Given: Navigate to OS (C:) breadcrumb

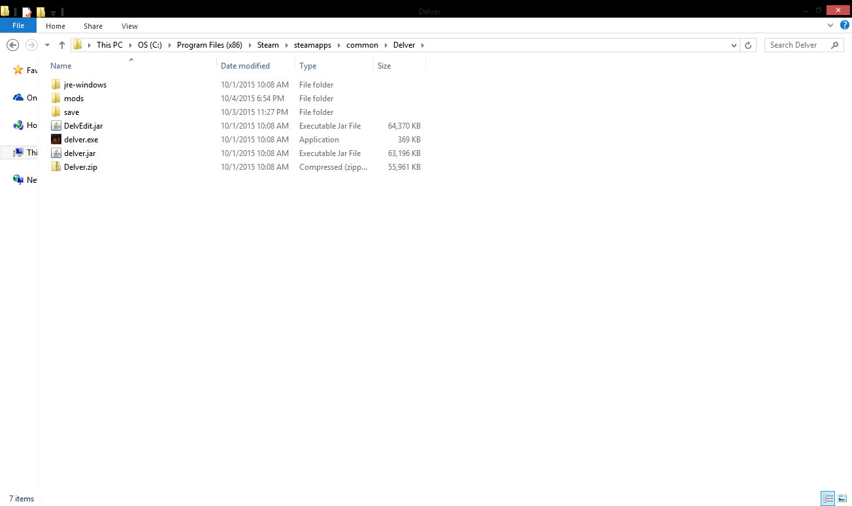Looking at the screenshot, I should tap(150, 45).
